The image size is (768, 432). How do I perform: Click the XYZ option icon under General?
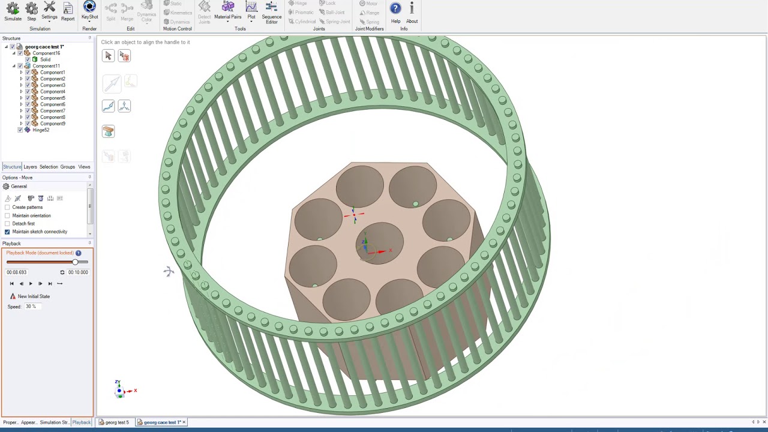59,198
